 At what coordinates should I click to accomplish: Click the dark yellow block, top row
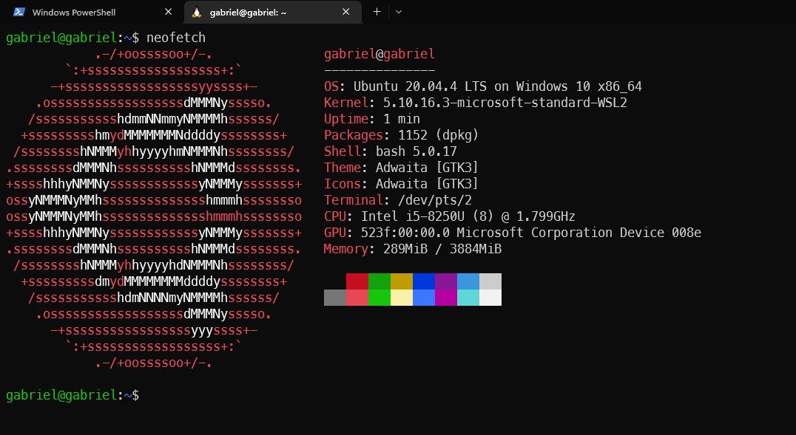(x=402, y=281)
